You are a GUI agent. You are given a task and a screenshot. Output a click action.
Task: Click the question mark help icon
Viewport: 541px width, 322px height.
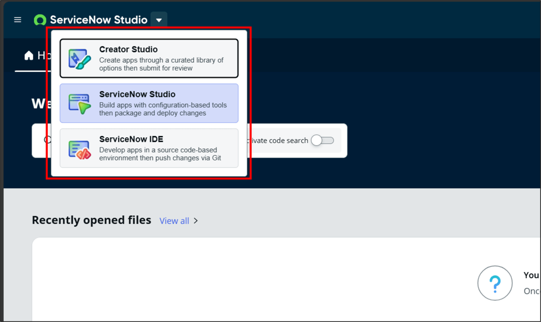[x=495, y=283]
